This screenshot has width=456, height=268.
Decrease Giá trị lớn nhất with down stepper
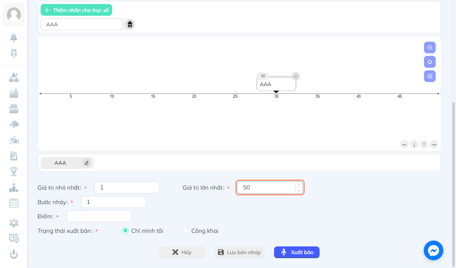299,190
